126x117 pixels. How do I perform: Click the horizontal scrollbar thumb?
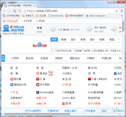coord(37,114)
